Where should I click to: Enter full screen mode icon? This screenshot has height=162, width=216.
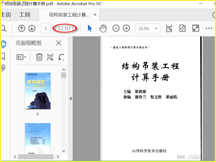tap(195, 28)
